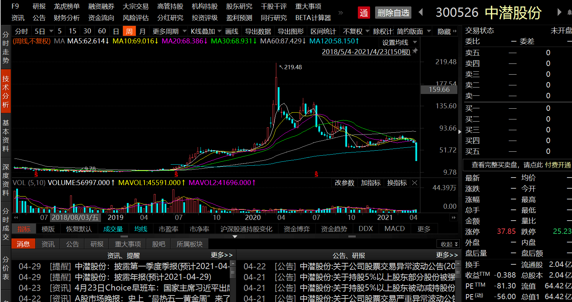This screenshot has width=572, height=302.
Task: Open the 简约版面 layout dropdown
Action: pyautogui.click(x=429, y=31)
